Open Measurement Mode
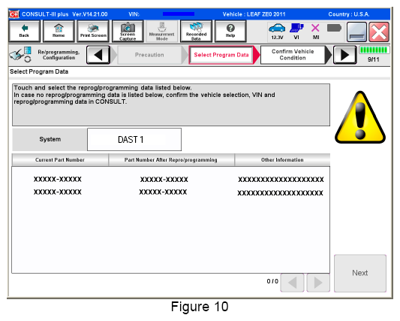The image size is (400, 321). coord(162,31)
